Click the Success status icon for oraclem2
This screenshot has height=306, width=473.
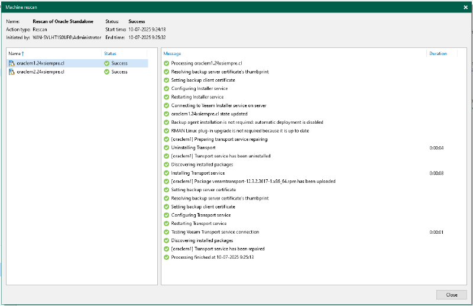pyautogui.click(x=106, y=72)
